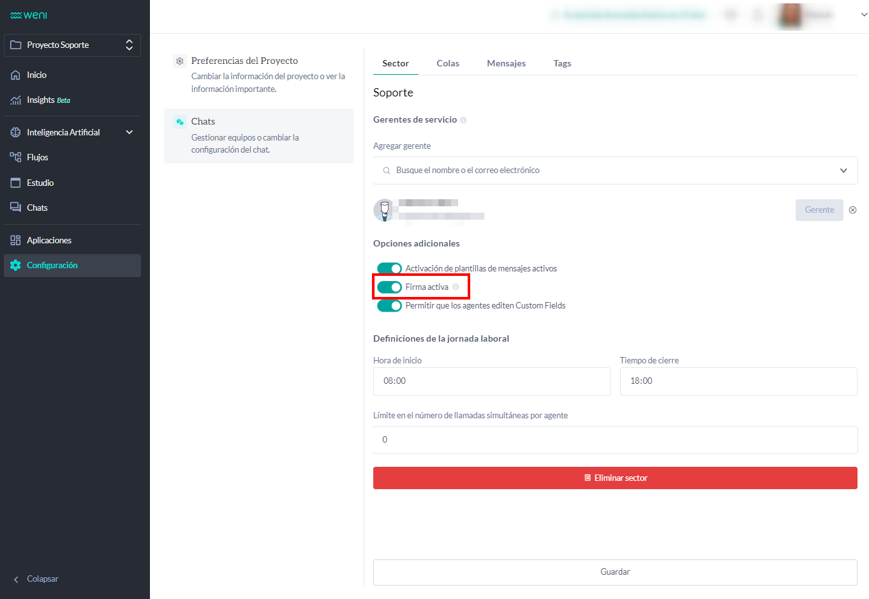The width and height of the screenshot is (869, 599).
Task: Click the red Eliminar sector button
Action: point(615,478)
